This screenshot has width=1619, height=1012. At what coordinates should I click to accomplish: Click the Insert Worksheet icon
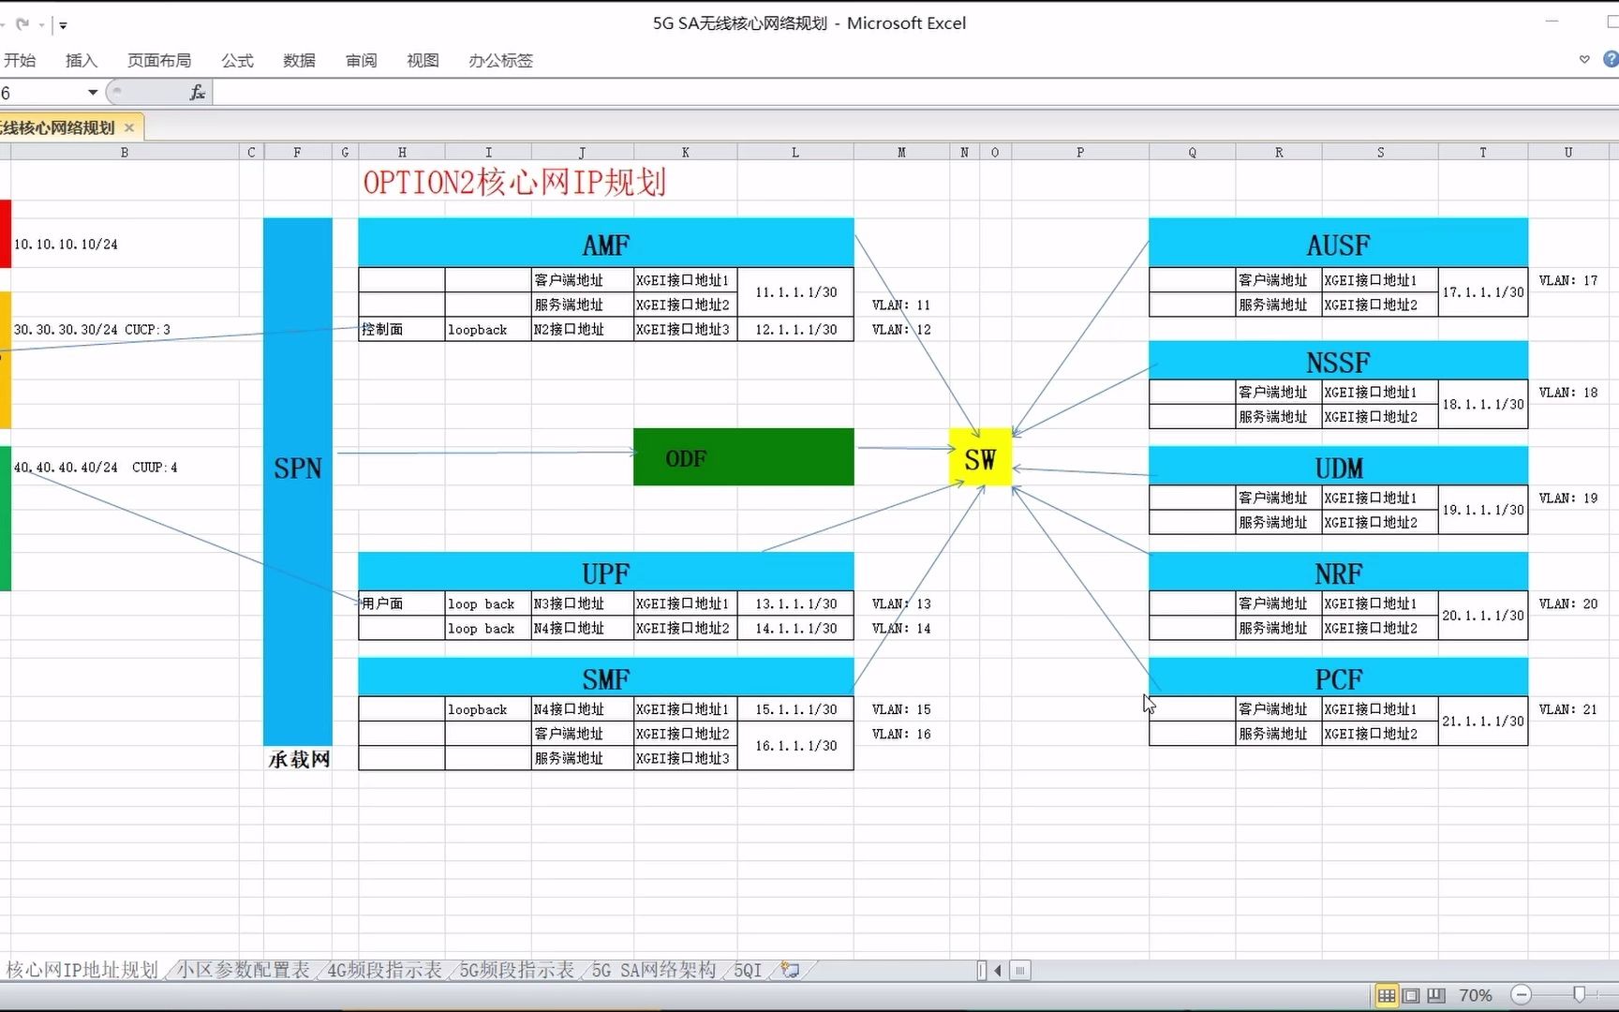[x=791, y=970]
